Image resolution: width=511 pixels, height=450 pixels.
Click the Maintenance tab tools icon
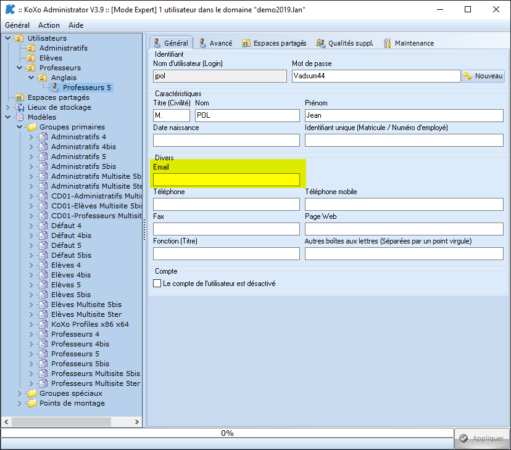(x=387, y=43)
